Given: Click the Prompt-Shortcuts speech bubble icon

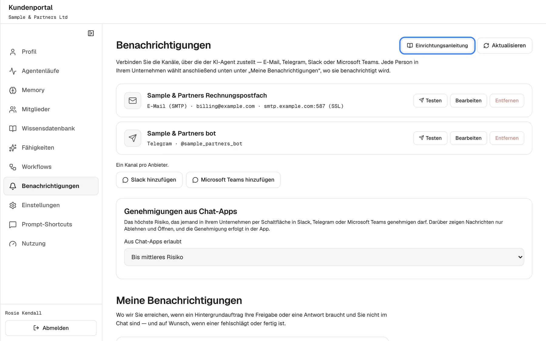Looking at the screenshot, I should pyautogui.click(x=13, y=225).
